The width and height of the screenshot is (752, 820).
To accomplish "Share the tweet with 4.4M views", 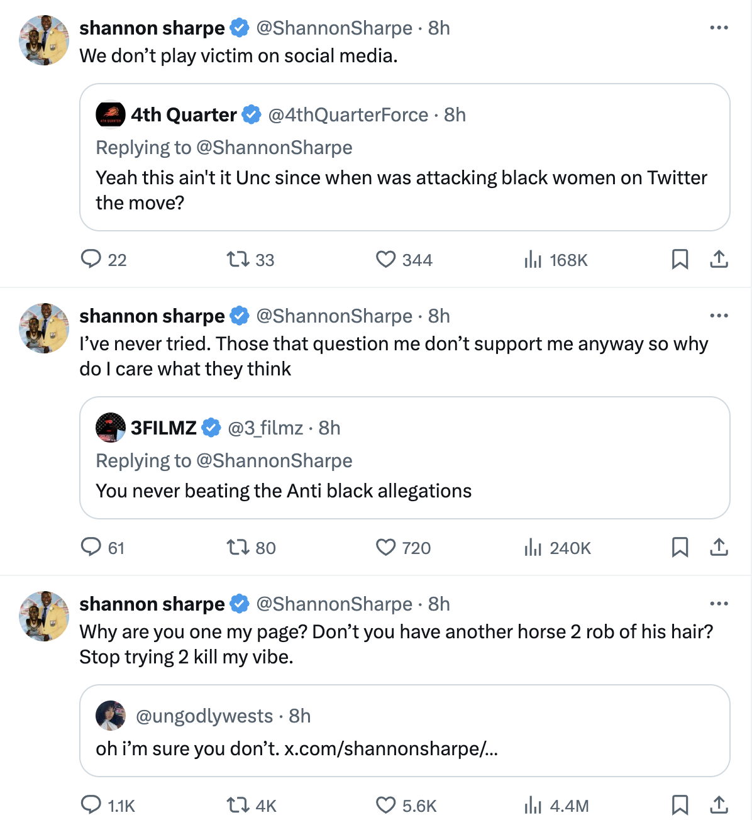I will tap(719, 805).
